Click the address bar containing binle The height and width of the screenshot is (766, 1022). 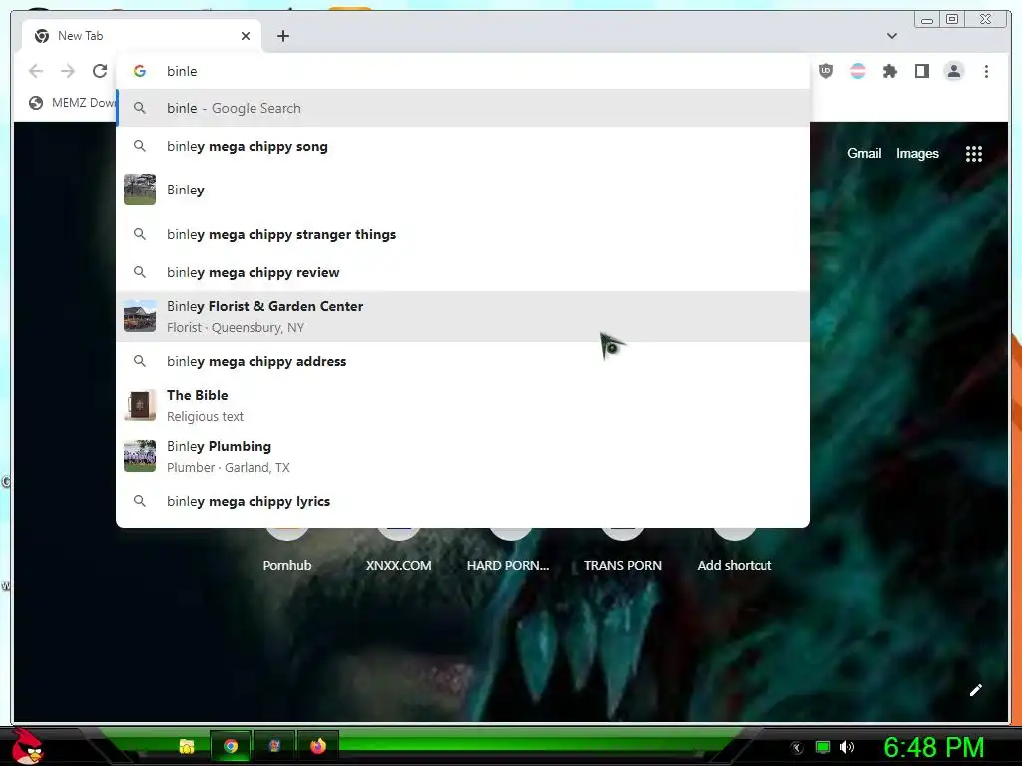pyautogui.click(x=463, y=71)
